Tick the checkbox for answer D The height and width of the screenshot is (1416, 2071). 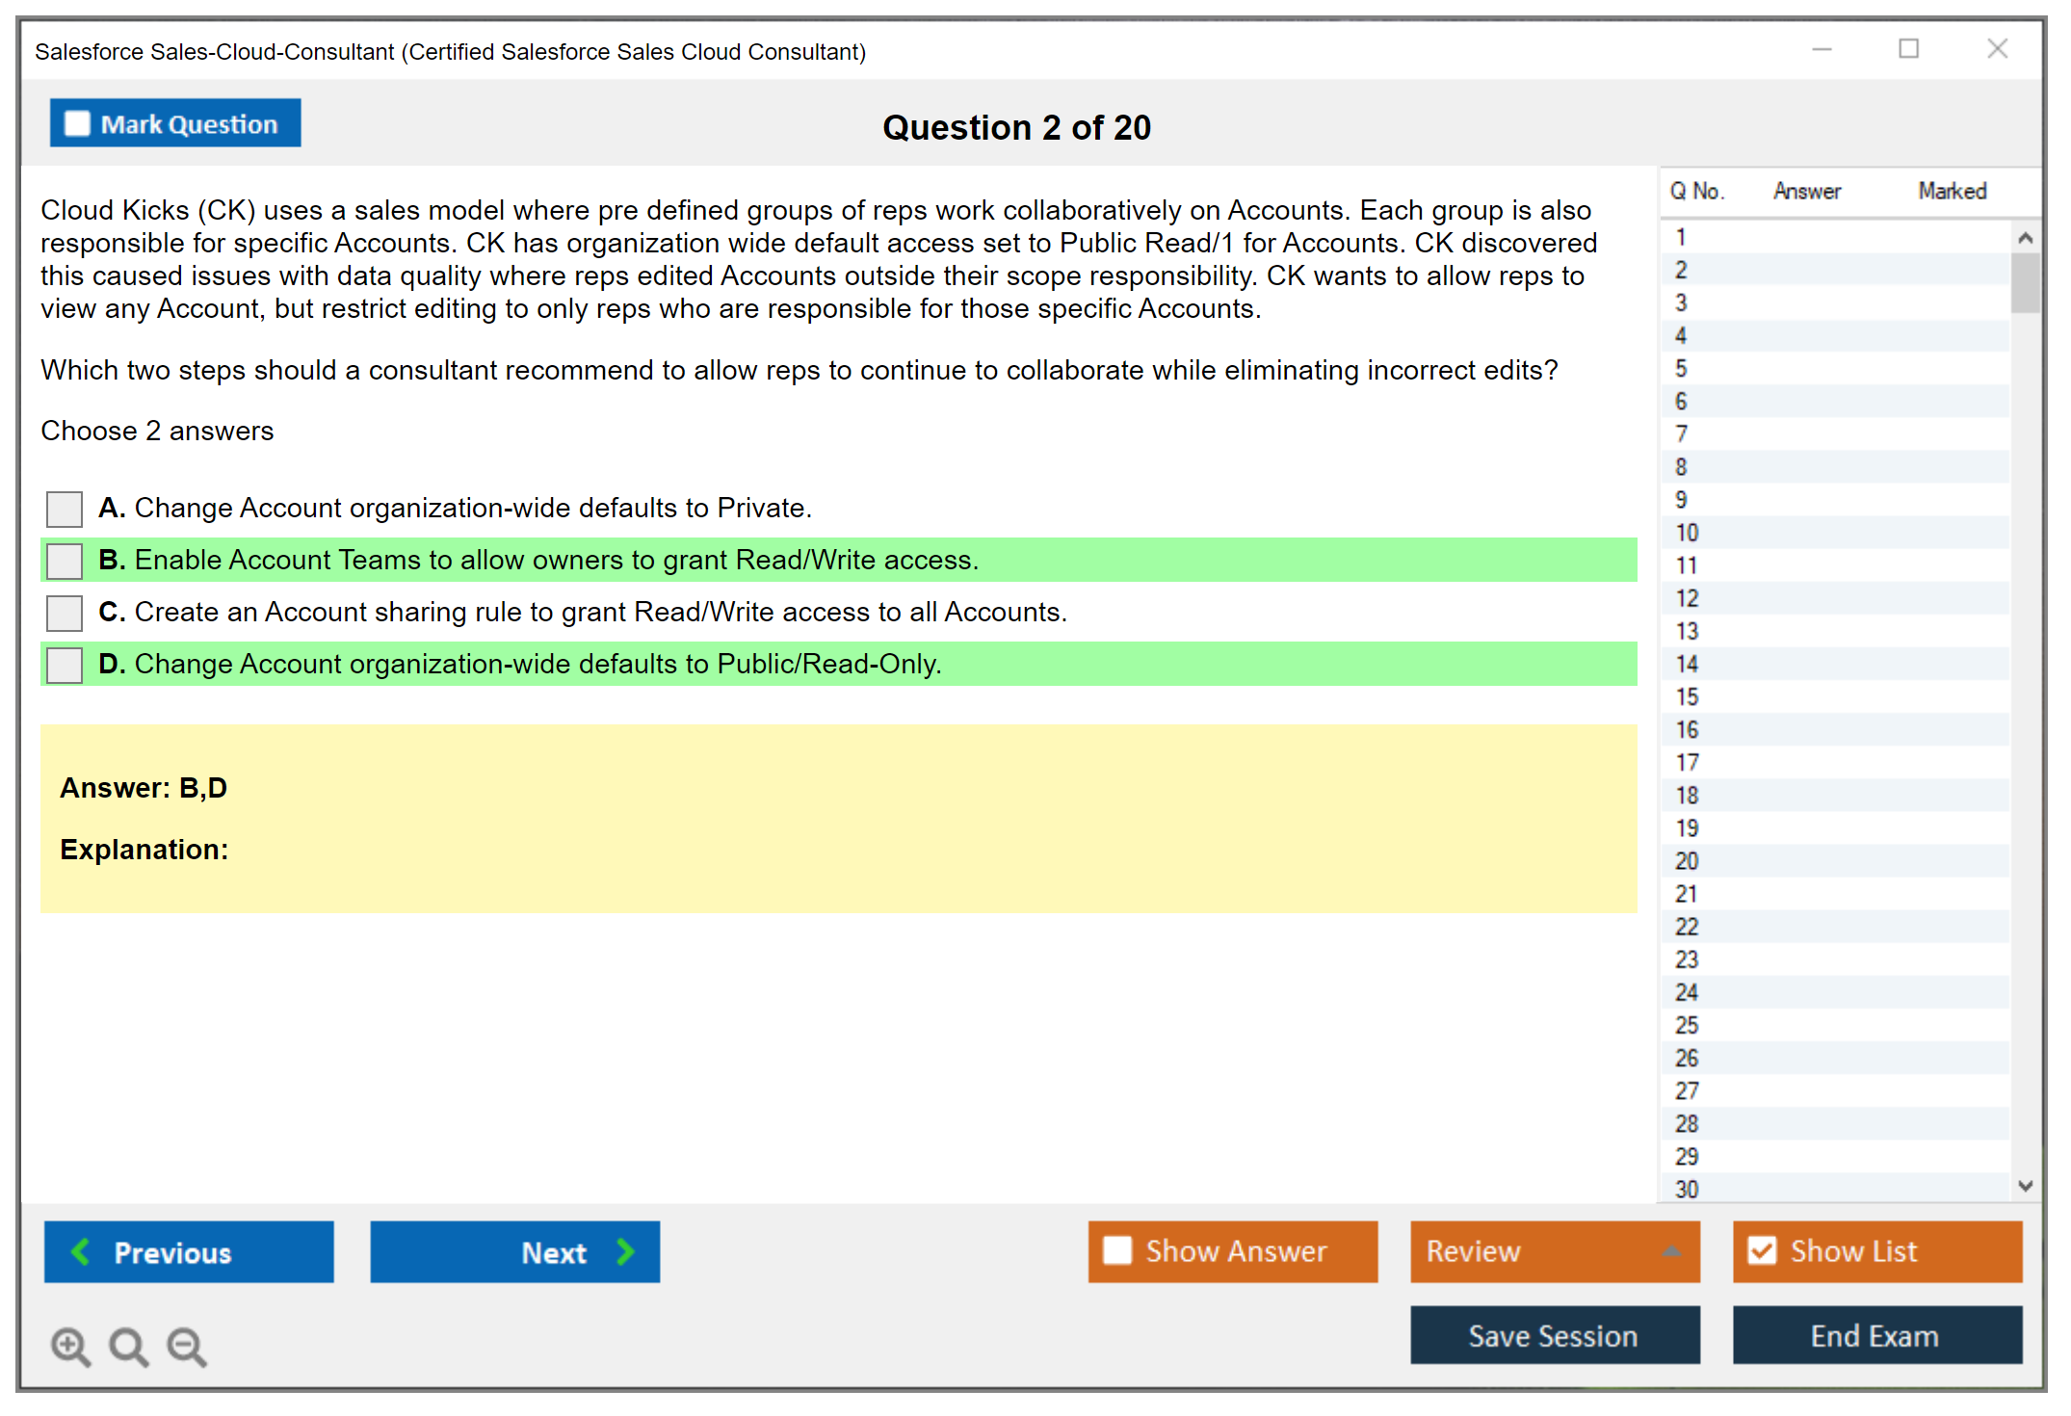(65, 665)
